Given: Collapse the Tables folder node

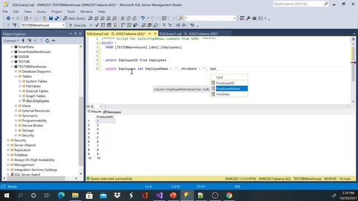Looking at the screenshot, I should click(x=16, y=76).
